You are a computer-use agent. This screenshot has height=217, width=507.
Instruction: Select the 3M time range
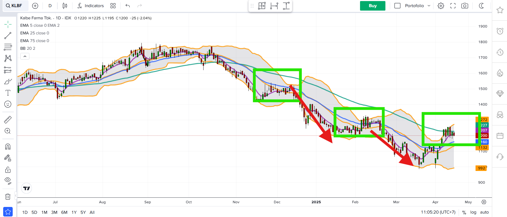click(54, 212)
